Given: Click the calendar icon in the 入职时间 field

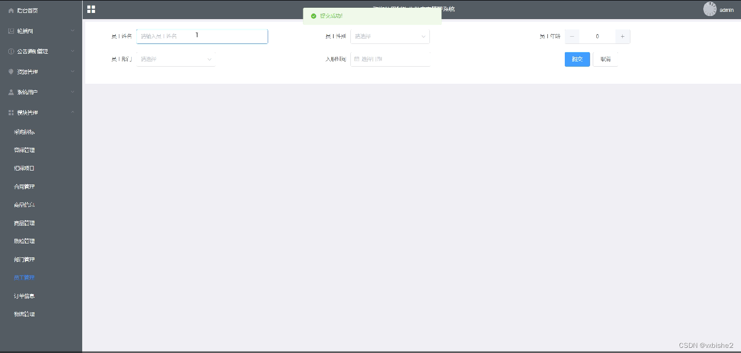Looking at the screenshot, I should click(x=357, y=59).
